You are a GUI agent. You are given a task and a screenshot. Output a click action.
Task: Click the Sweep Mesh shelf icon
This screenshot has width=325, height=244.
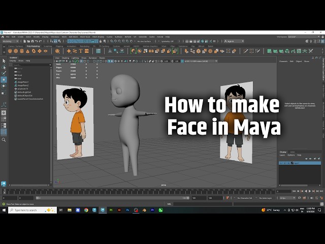click(75, 51)
